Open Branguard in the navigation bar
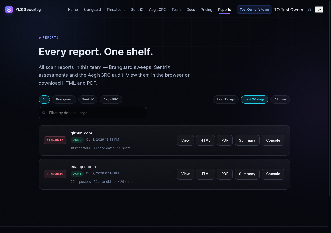Screen dimensions: 331x233 pyautogui.click(x=92, y=10)
